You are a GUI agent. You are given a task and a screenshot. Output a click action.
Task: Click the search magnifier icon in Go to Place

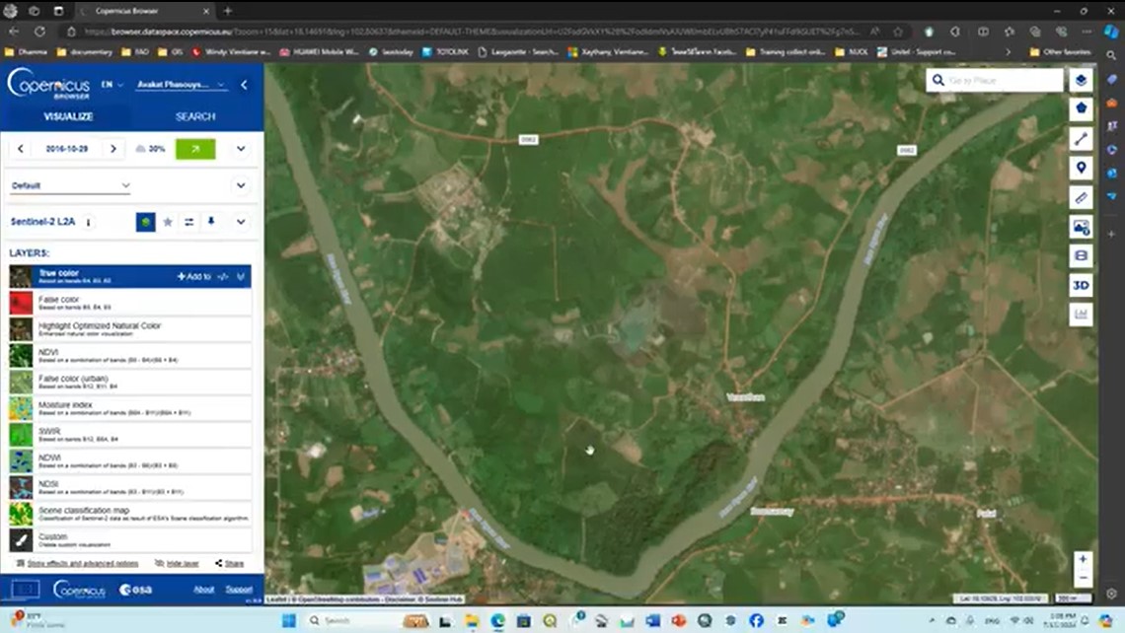click(x=937, y=80)
